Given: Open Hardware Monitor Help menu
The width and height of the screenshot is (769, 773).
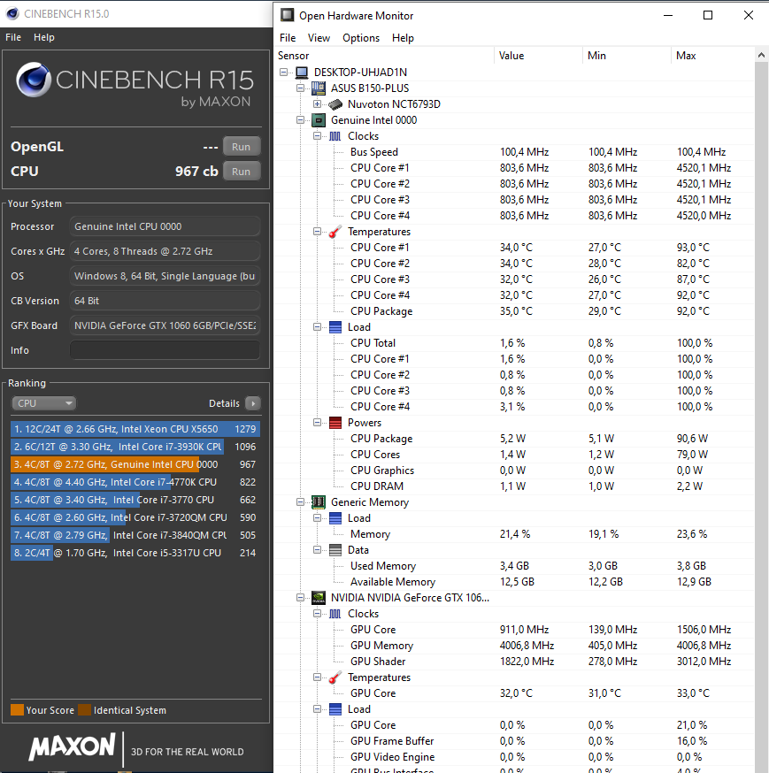Looking at the screenshot, I should click(403, 38).
